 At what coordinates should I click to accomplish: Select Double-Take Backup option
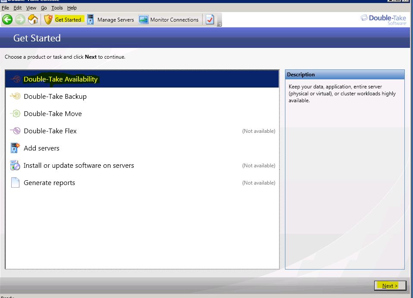pyautogui.click(x=142, y=97)
